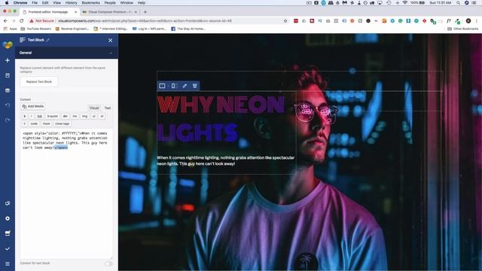Click the Visual Composer logo icon

coord(8,44)
